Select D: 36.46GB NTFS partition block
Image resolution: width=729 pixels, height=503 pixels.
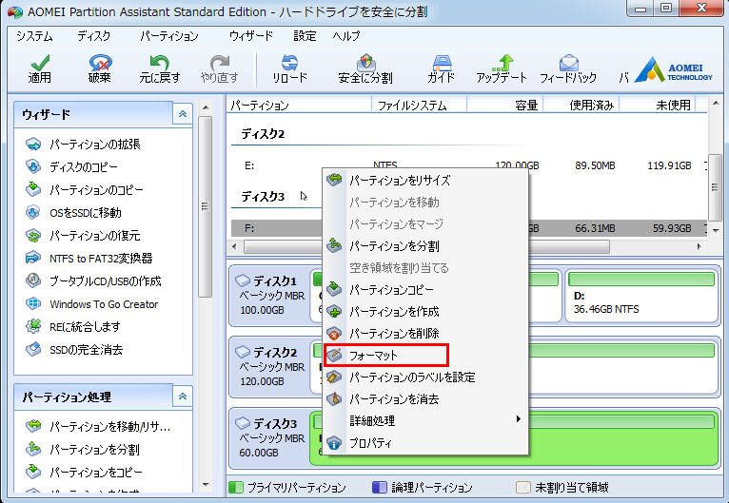pyautogui.click(x=641, y=297)
